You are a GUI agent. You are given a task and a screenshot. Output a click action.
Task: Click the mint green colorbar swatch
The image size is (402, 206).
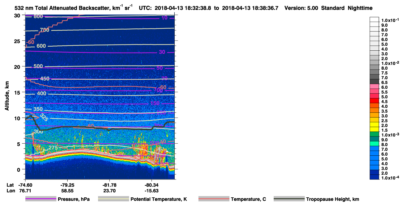[374, 144]
